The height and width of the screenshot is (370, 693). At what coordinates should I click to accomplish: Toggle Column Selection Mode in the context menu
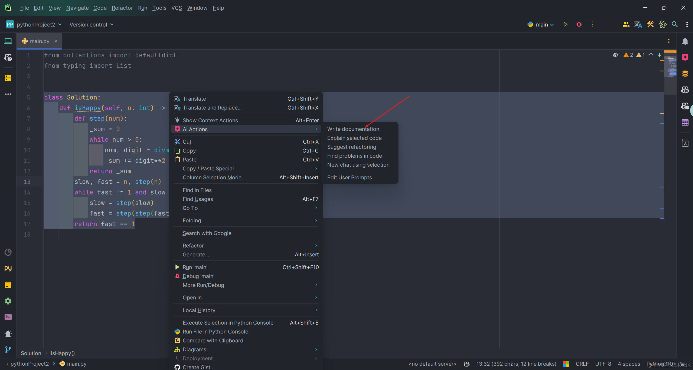212,177
